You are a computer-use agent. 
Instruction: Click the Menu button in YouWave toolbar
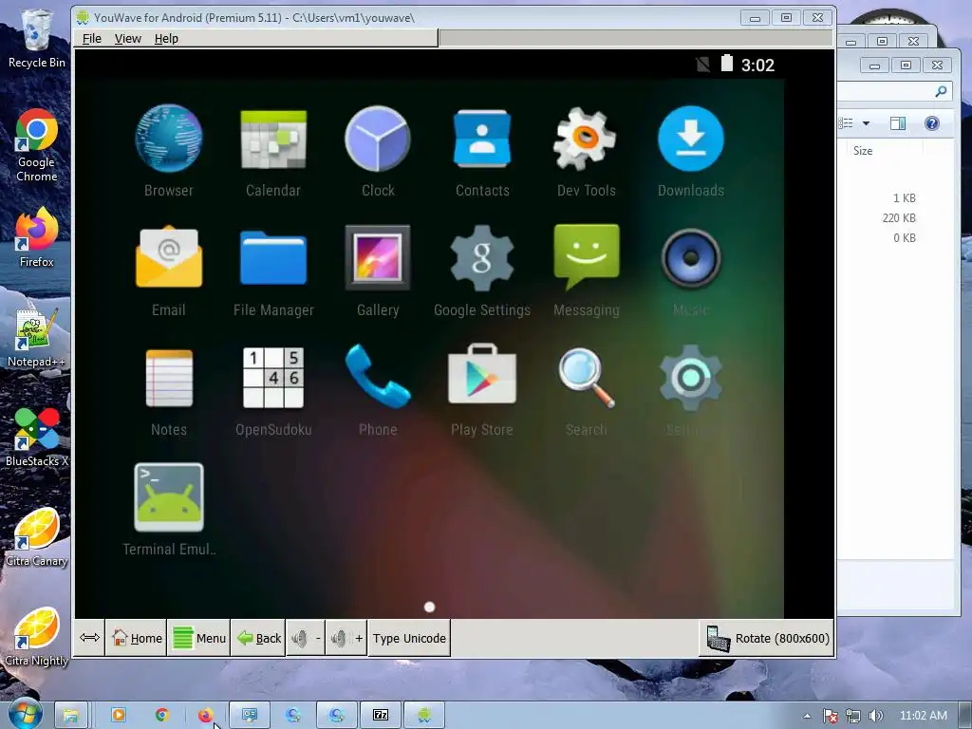point(199,638)
